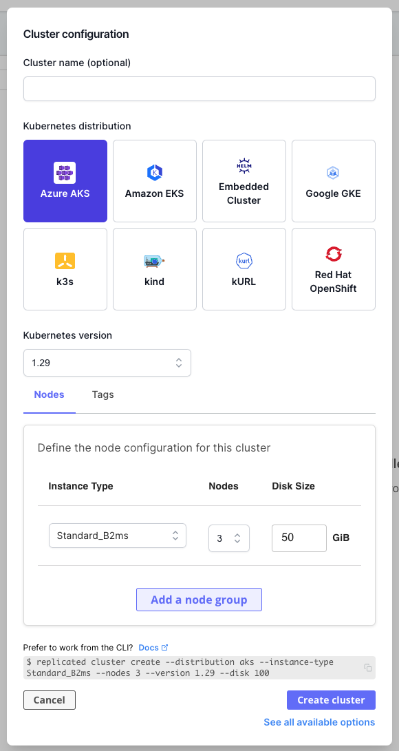Select the Amazon EKS distribution tile
Viewport: 399px width, 751px height.
[154, 180]
